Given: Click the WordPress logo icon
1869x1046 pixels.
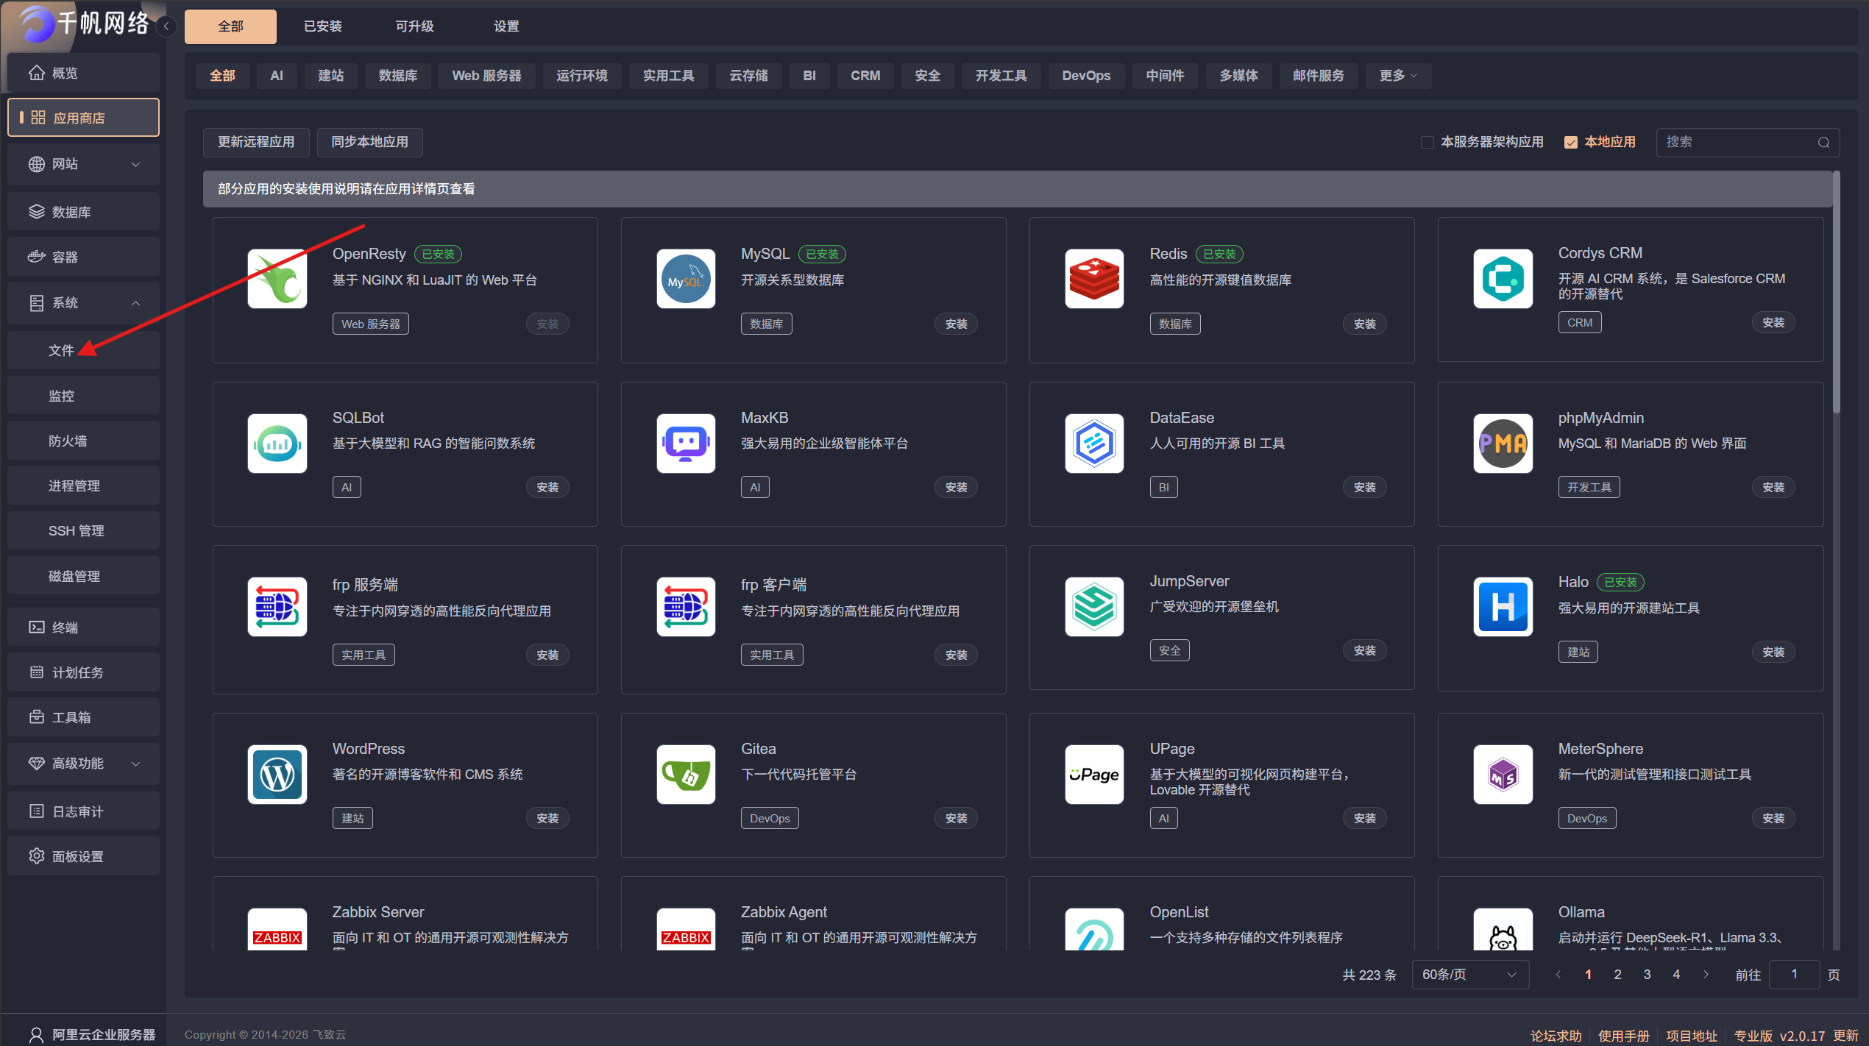Looking at the screenshot, I should [x=277, y=774].
